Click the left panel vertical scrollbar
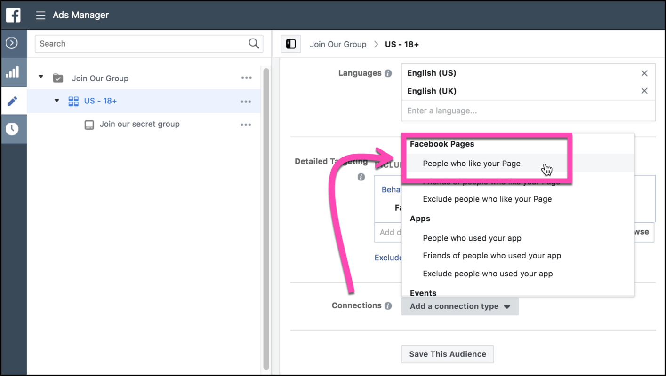This screenshot has width=666, height=376. pos(266,219)
